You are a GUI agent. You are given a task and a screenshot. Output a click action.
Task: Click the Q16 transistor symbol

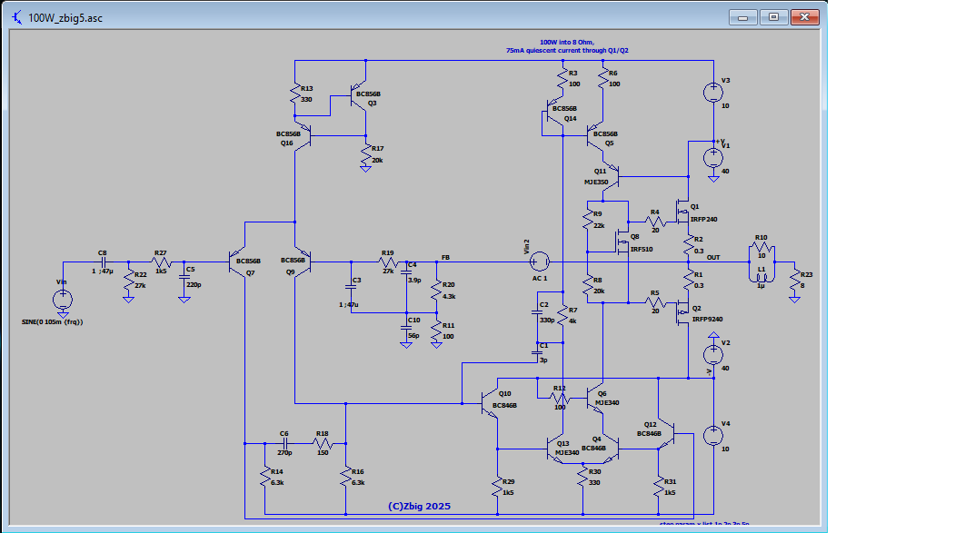(303, 135)
